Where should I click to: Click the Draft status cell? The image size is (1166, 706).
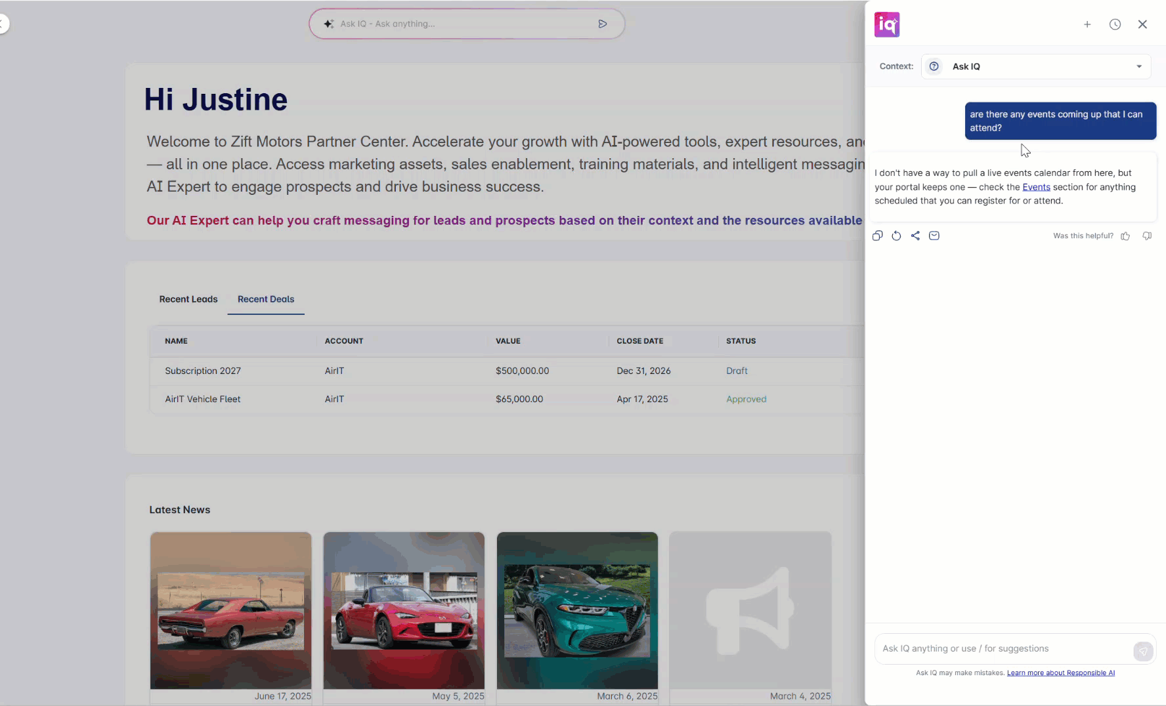[x=737, y=371]
